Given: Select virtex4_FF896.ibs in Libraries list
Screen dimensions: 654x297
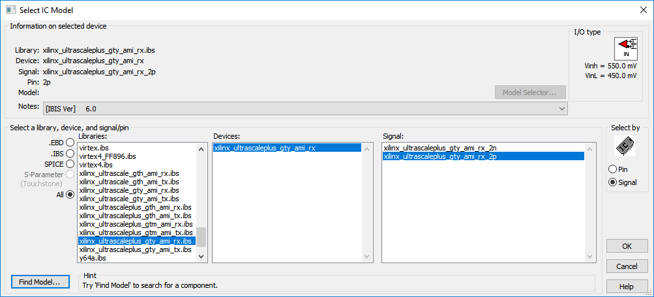Looking at the screenshot, I should tap(108, 156).
